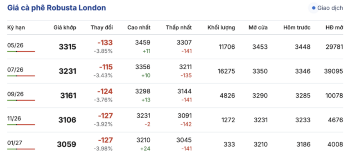Select the 09/26 contract term
Image resolution: width=357 pixels, height=153 pixels.
click(x=15, y=94)
